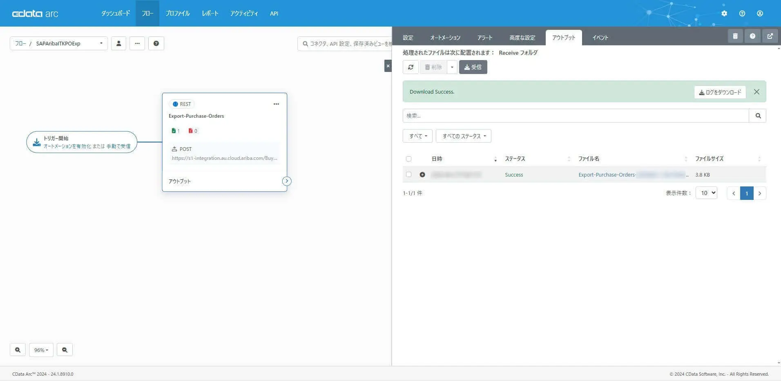Zoom in on the flow canvas
This screenshot has height=381, width=781.
[18, 350]
